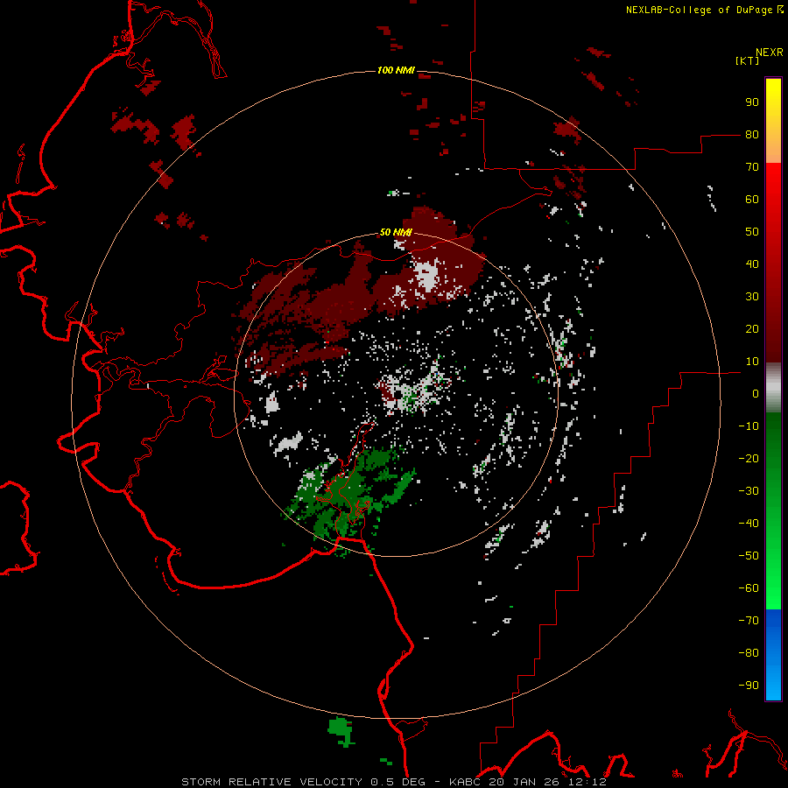Click the -60 value on velocity scale
The height and width of the screenshot is (788, 788).
pyautogui.click(x=749, y=588)
